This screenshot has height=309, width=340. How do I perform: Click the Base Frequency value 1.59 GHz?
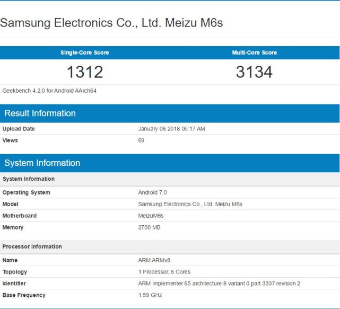point(150,295)
